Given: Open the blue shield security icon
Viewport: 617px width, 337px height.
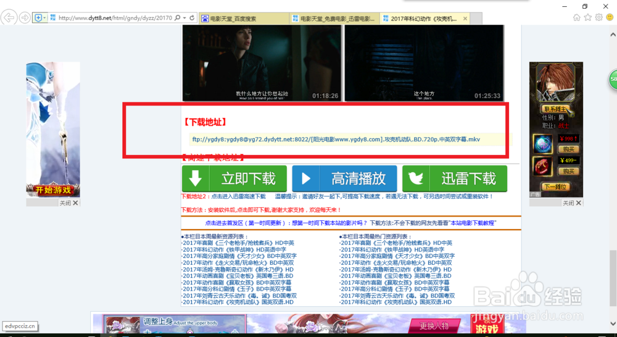Looking at the screenshot, I should pyautogui.click(x=38, y=18).
